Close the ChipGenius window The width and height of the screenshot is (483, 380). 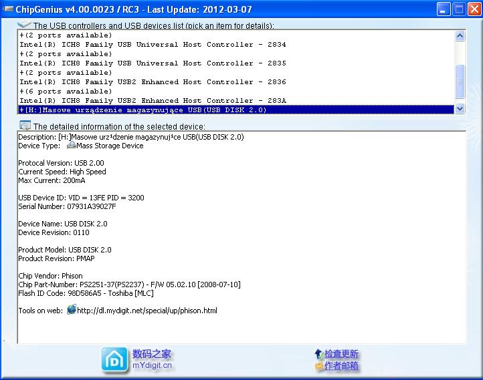(474, 9)
